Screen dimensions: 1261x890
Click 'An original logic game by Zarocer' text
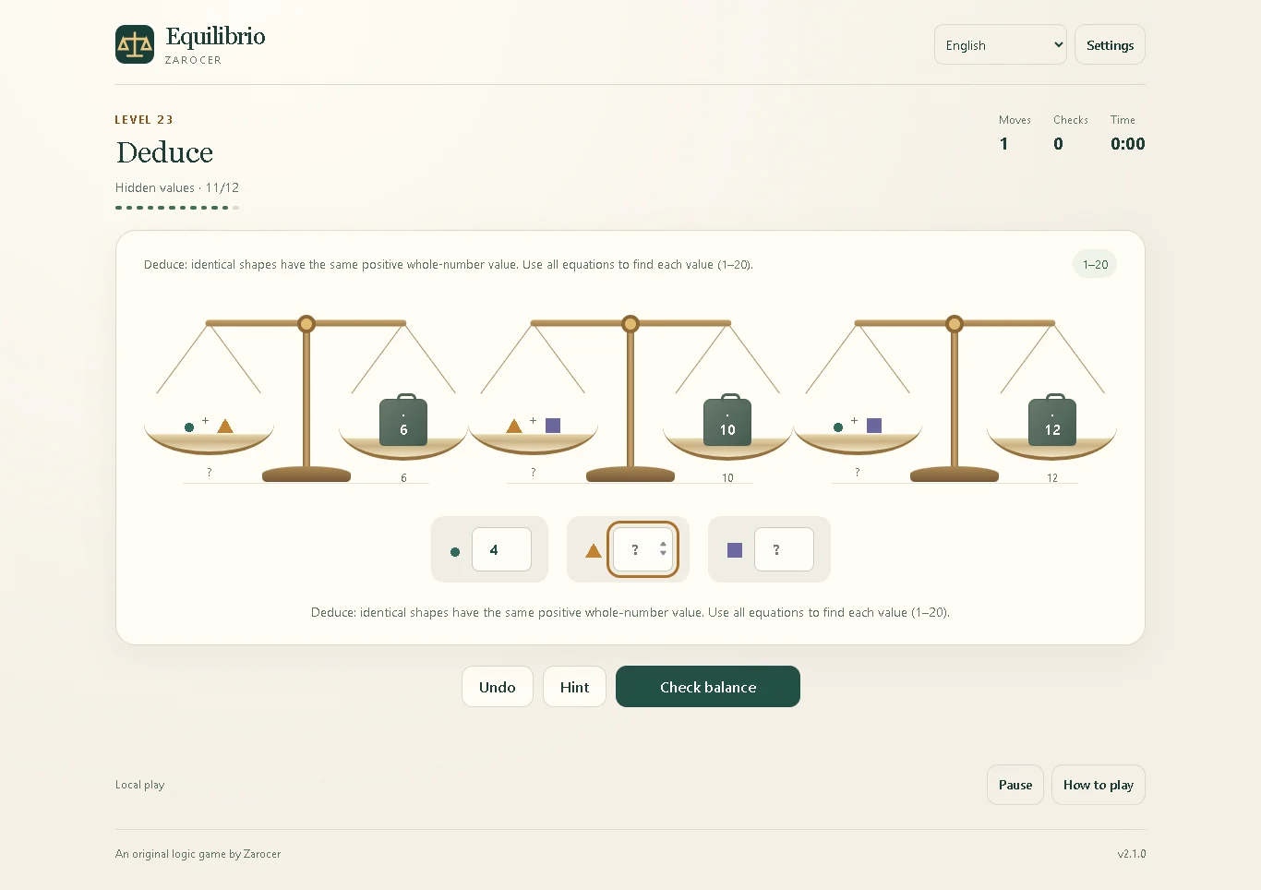click(x=198, y=854)
